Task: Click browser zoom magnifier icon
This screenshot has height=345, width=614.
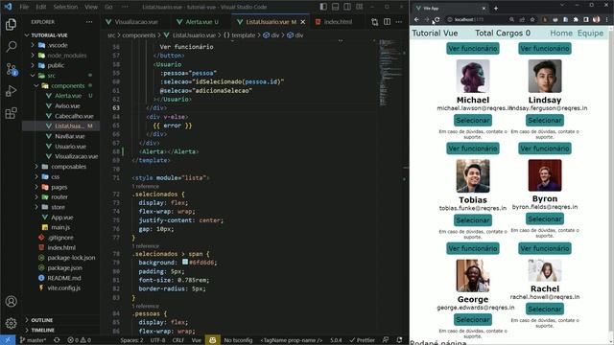Action: 511,19
